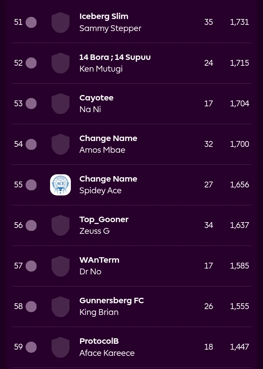Click total points 1,656 for Spidey Ace
The width and height of the screenshot is (263, 369).
pyautogui.click(x=240, y=185)
